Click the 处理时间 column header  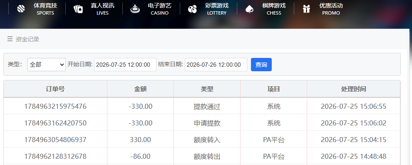click(353, 89)
